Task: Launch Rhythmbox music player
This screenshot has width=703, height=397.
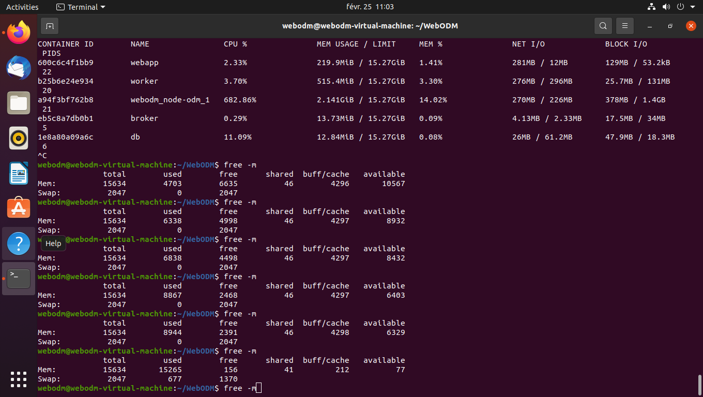Action: click(19, 138)
